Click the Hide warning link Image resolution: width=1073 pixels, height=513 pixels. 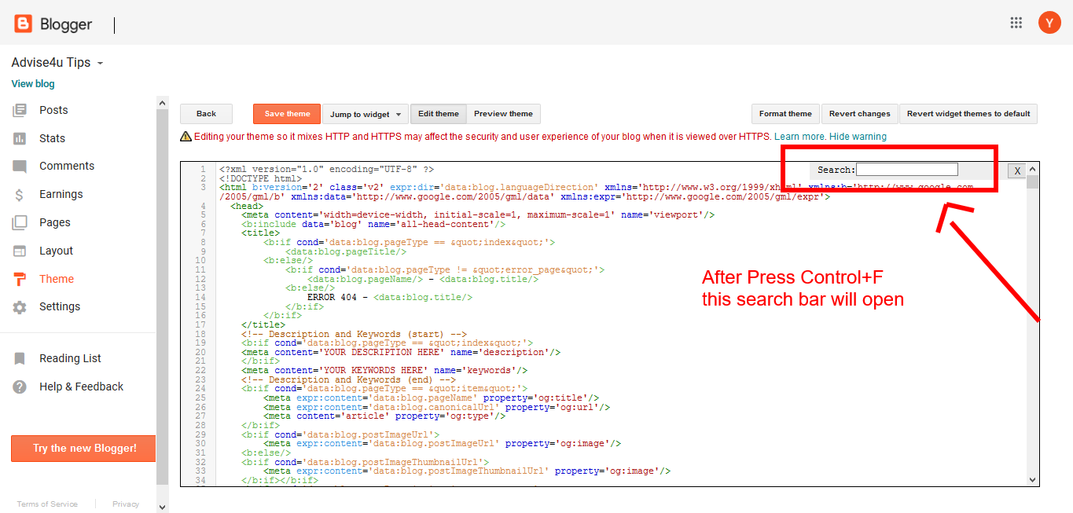[858, 137]
